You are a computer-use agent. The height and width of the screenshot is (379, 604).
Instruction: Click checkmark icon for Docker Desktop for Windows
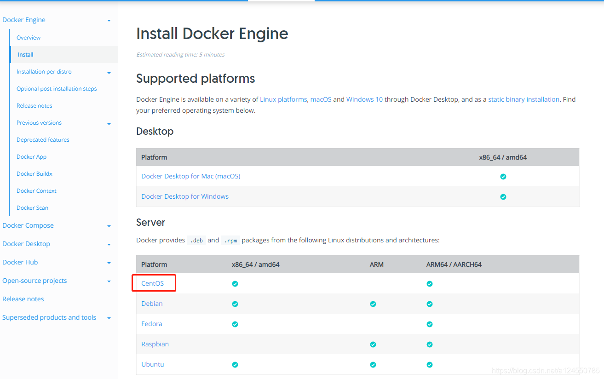tap(503, 197)
